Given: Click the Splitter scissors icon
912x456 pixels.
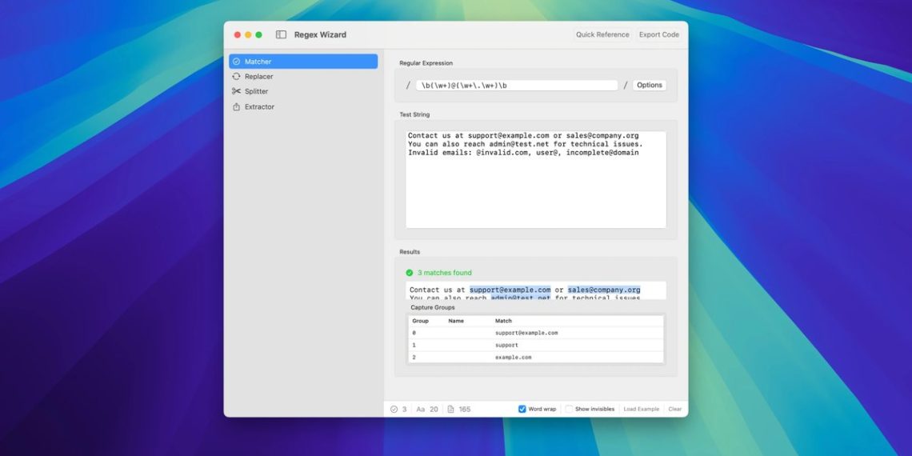Looking at the screenshot, I should pos(236,92).
